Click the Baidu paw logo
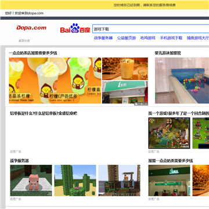Screen dimensions: 209x209 point(75,28)
